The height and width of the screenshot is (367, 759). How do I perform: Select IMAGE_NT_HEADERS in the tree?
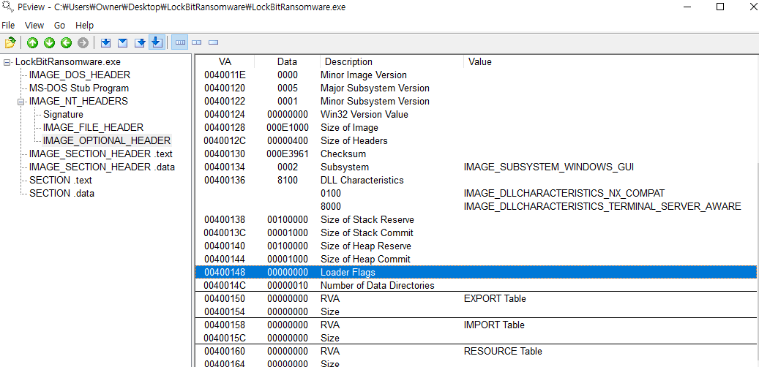click(x=78, y=101)
